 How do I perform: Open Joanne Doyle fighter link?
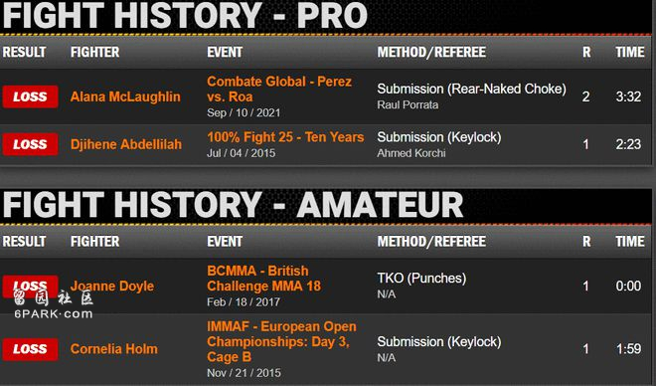(112, 286)
